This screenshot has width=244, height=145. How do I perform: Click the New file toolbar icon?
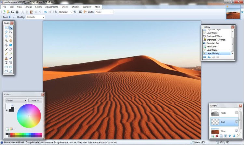tap(4, 12)
